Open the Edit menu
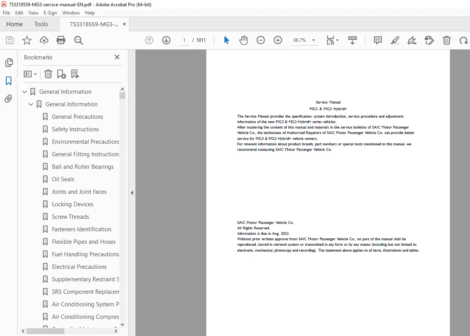 coord(19,13)
